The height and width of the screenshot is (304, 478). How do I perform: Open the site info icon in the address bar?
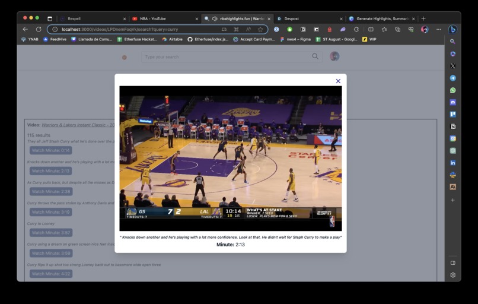55,29
